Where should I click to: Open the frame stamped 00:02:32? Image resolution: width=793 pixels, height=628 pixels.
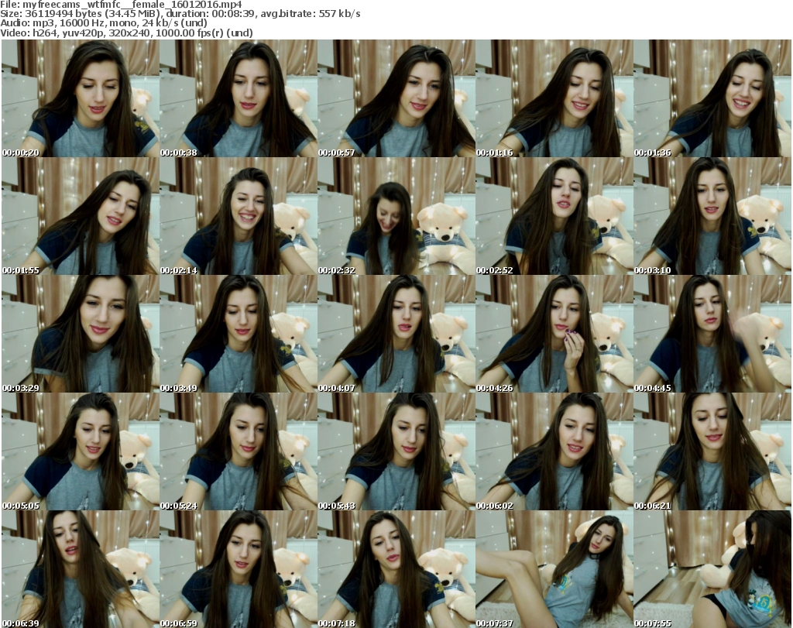396,216
